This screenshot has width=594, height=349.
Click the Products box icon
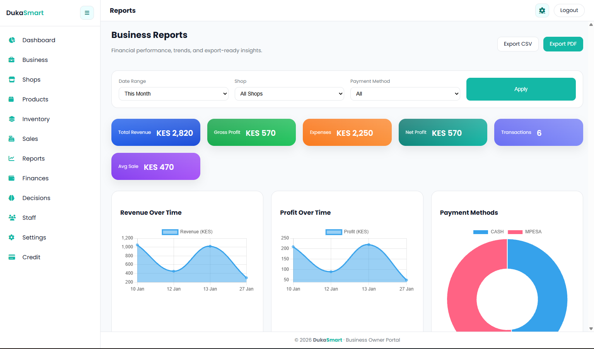click(x=11, y=99)
